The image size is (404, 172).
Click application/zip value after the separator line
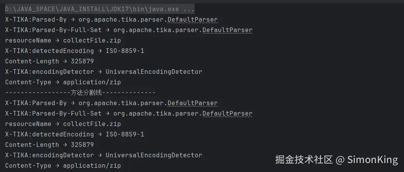(92, 165)
